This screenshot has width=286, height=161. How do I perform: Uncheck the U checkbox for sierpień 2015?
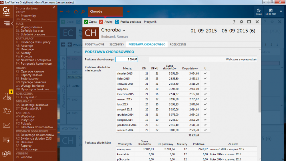[x=205, y=73]
